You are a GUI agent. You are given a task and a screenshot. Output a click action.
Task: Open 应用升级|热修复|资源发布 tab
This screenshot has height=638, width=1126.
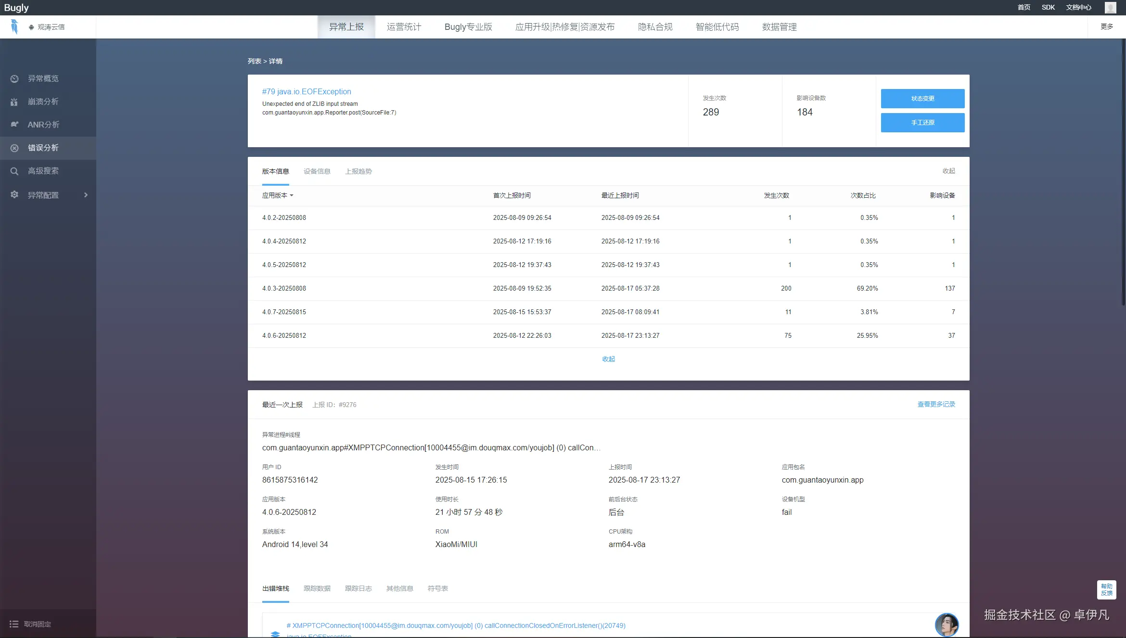565,27
